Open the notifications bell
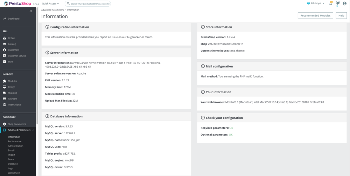This screenshot has height=176, width=350. coord(331,4)
